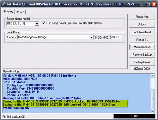Click the JAF app icon in title bar
This screenshot has width=158, height=120.
point(3,4)
